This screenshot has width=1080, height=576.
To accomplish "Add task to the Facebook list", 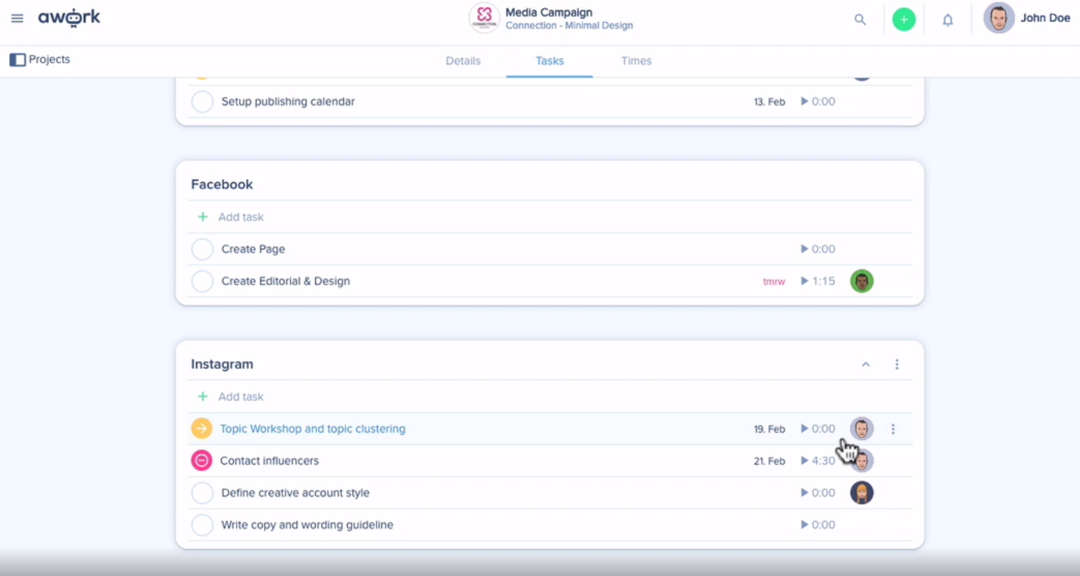I will (231, 217).
